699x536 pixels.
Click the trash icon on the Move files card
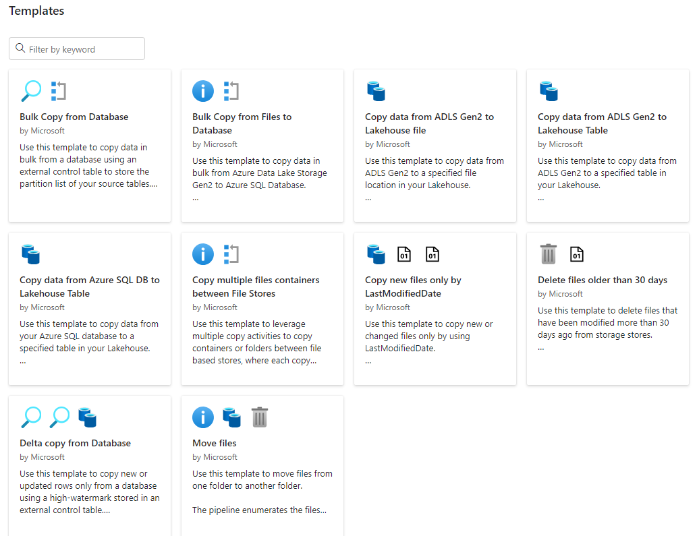(x=260, y=417)
